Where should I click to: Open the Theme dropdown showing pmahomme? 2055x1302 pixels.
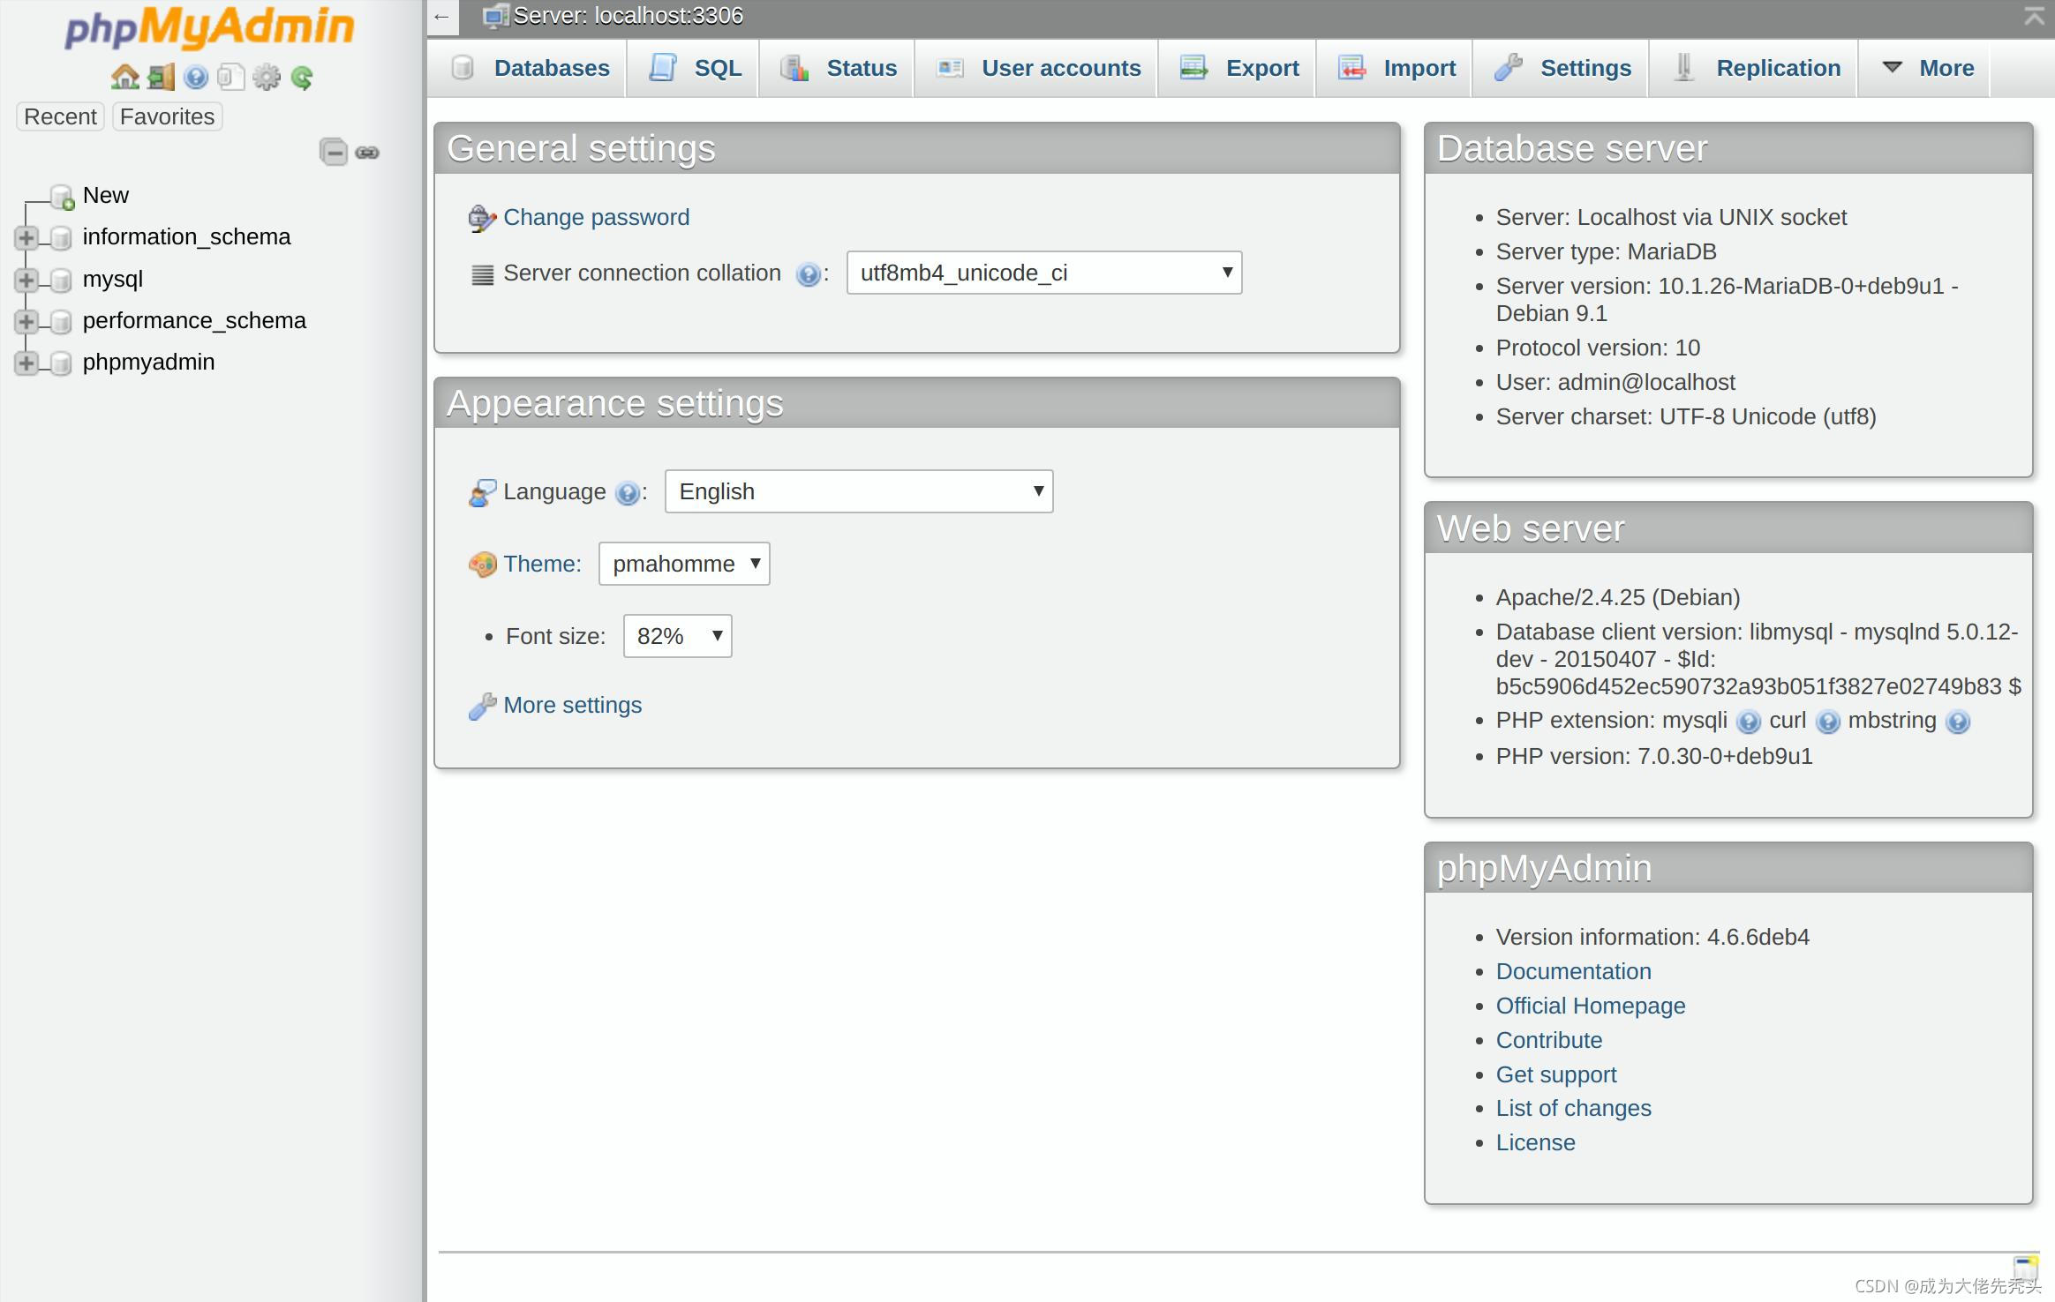click(x=683, y=564)
